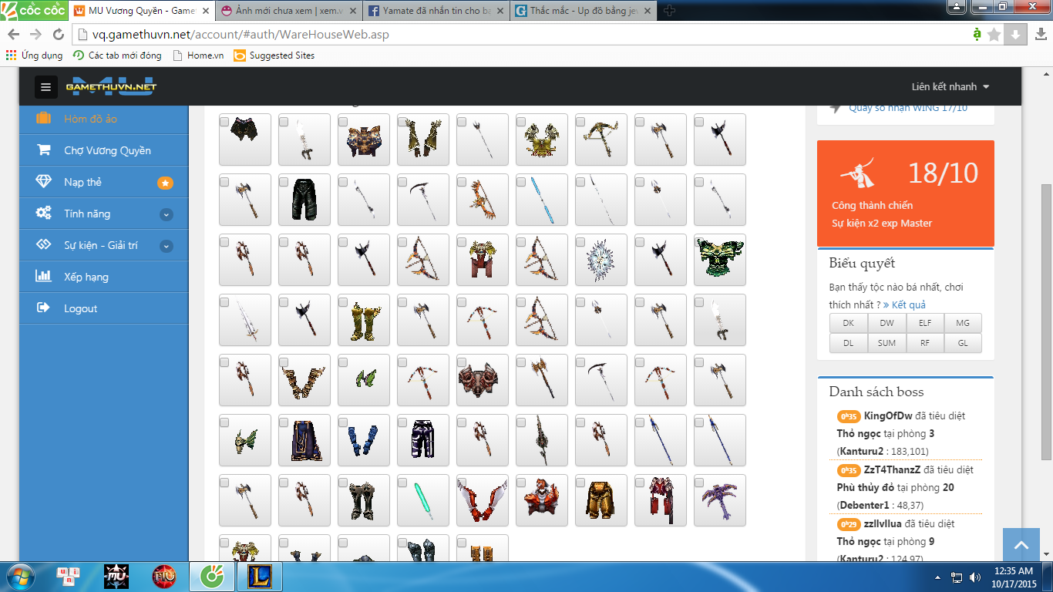Click the Logout exit-arrow icon

44,308
